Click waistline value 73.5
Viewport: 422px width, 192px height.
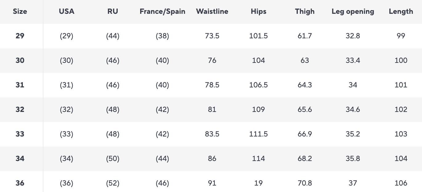(212, 36)
